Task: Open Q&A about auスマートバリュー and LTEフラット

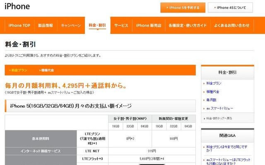Action: 228,161
